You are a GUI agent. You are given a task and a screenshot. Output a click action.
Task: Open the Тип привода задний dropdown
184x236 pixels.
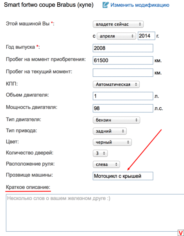point(110,131)
